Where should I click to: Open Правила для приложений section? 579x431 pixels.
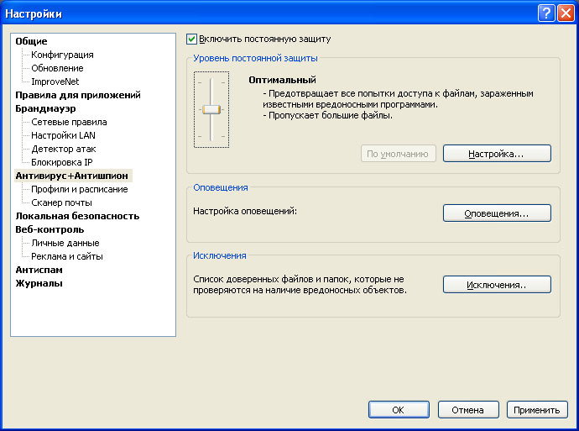[78, 95]
